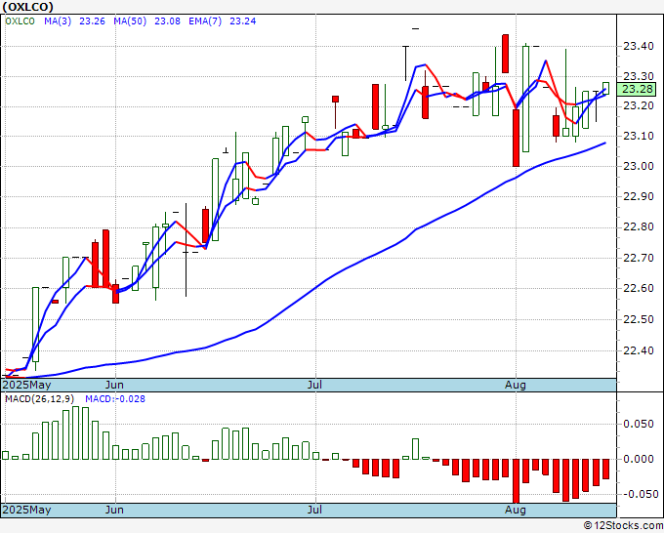Click the 23.40 price axis label
Screen dimensions: 664x533
click(639, 46)
